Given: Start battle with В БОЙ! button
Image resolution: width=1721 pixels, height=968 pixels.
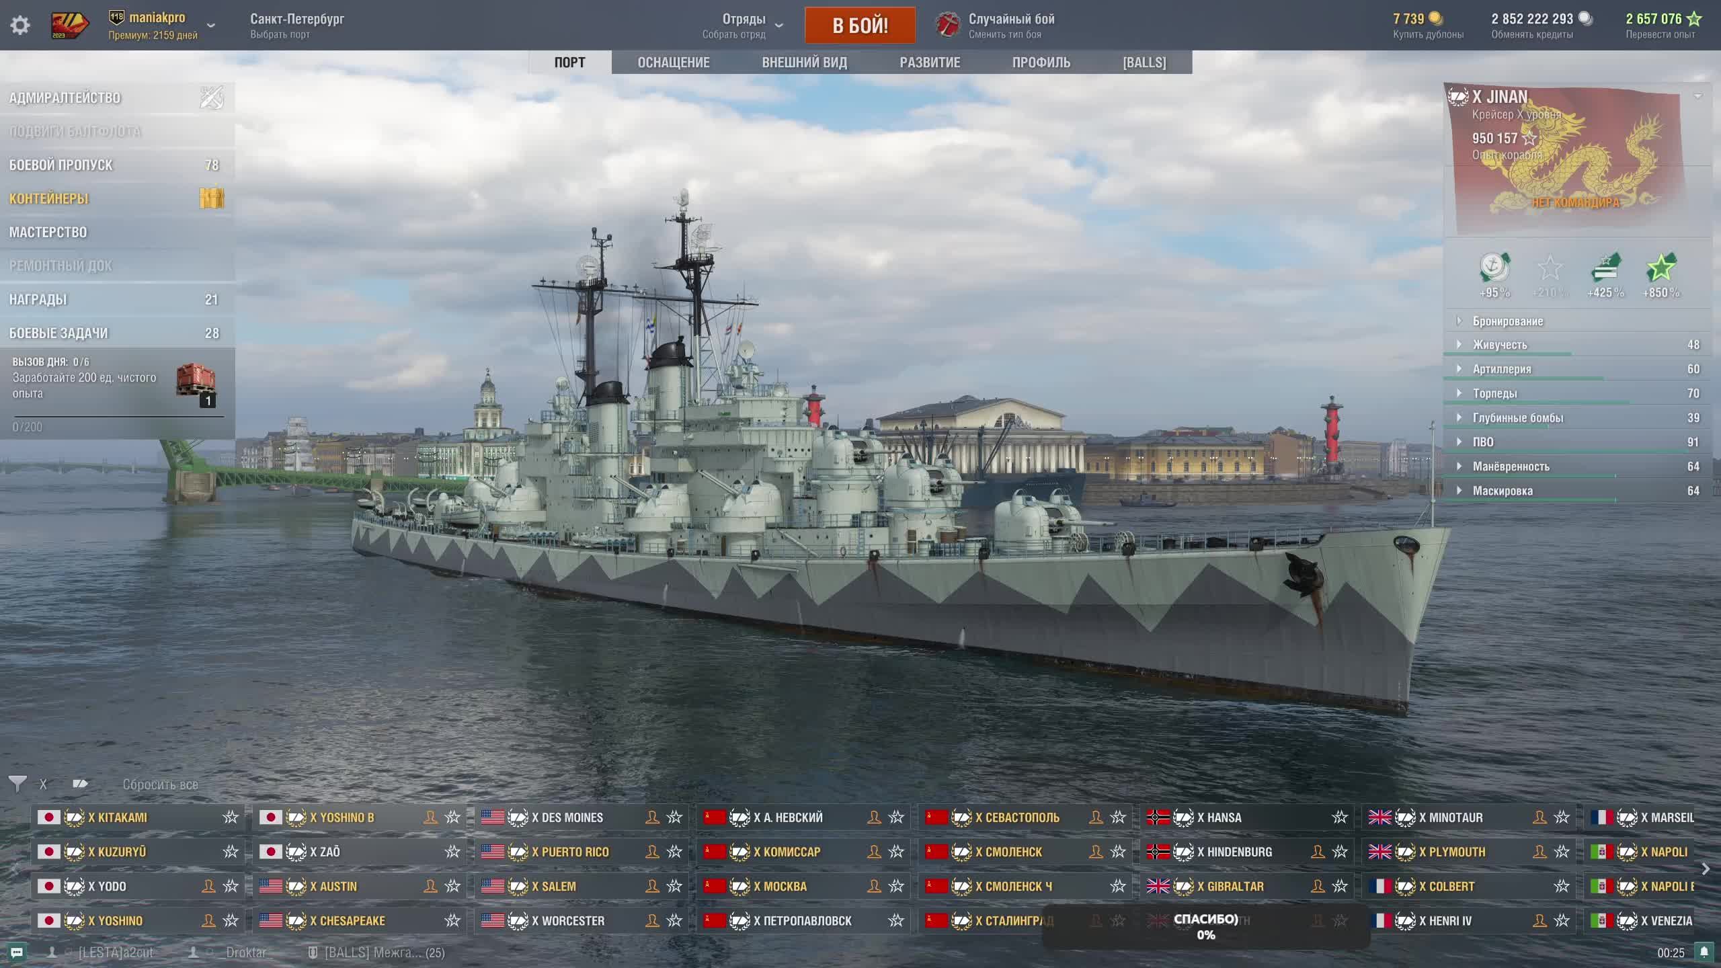Looking at the screenshot, I should (860, 26).
